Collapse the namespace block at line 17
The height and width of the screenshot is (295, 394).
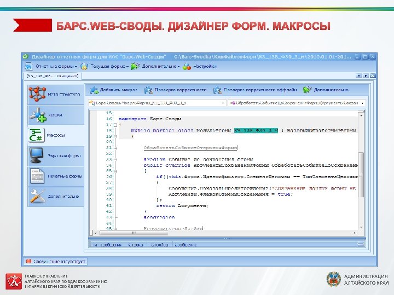(x=115, y=125)
